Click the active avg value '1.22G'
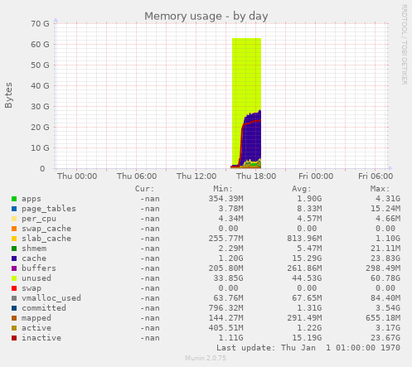Viewport: 412px width, 367px height. (309, 328)
